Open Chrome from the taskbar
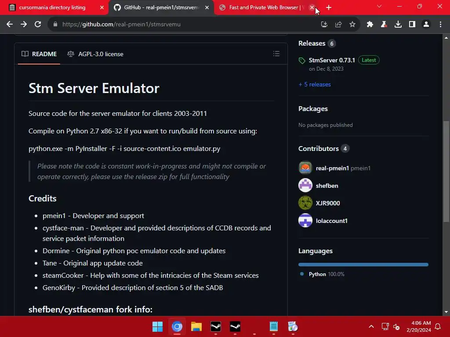Viewport: 450px width, 337px height. tap(177, 326)
